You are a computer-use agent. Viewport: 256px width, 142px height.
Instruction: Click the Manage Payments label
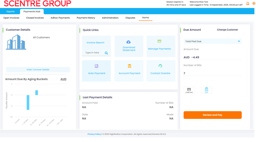159,49
